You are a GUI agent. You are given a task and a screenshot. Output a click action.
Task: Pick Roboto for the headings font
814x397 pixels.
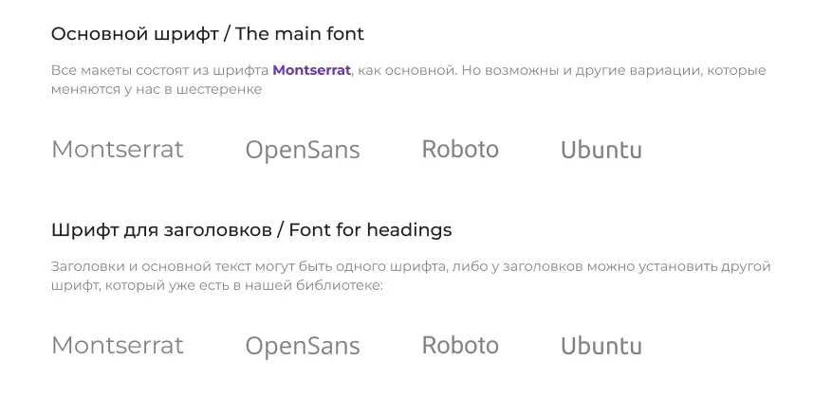pos(460,345)
